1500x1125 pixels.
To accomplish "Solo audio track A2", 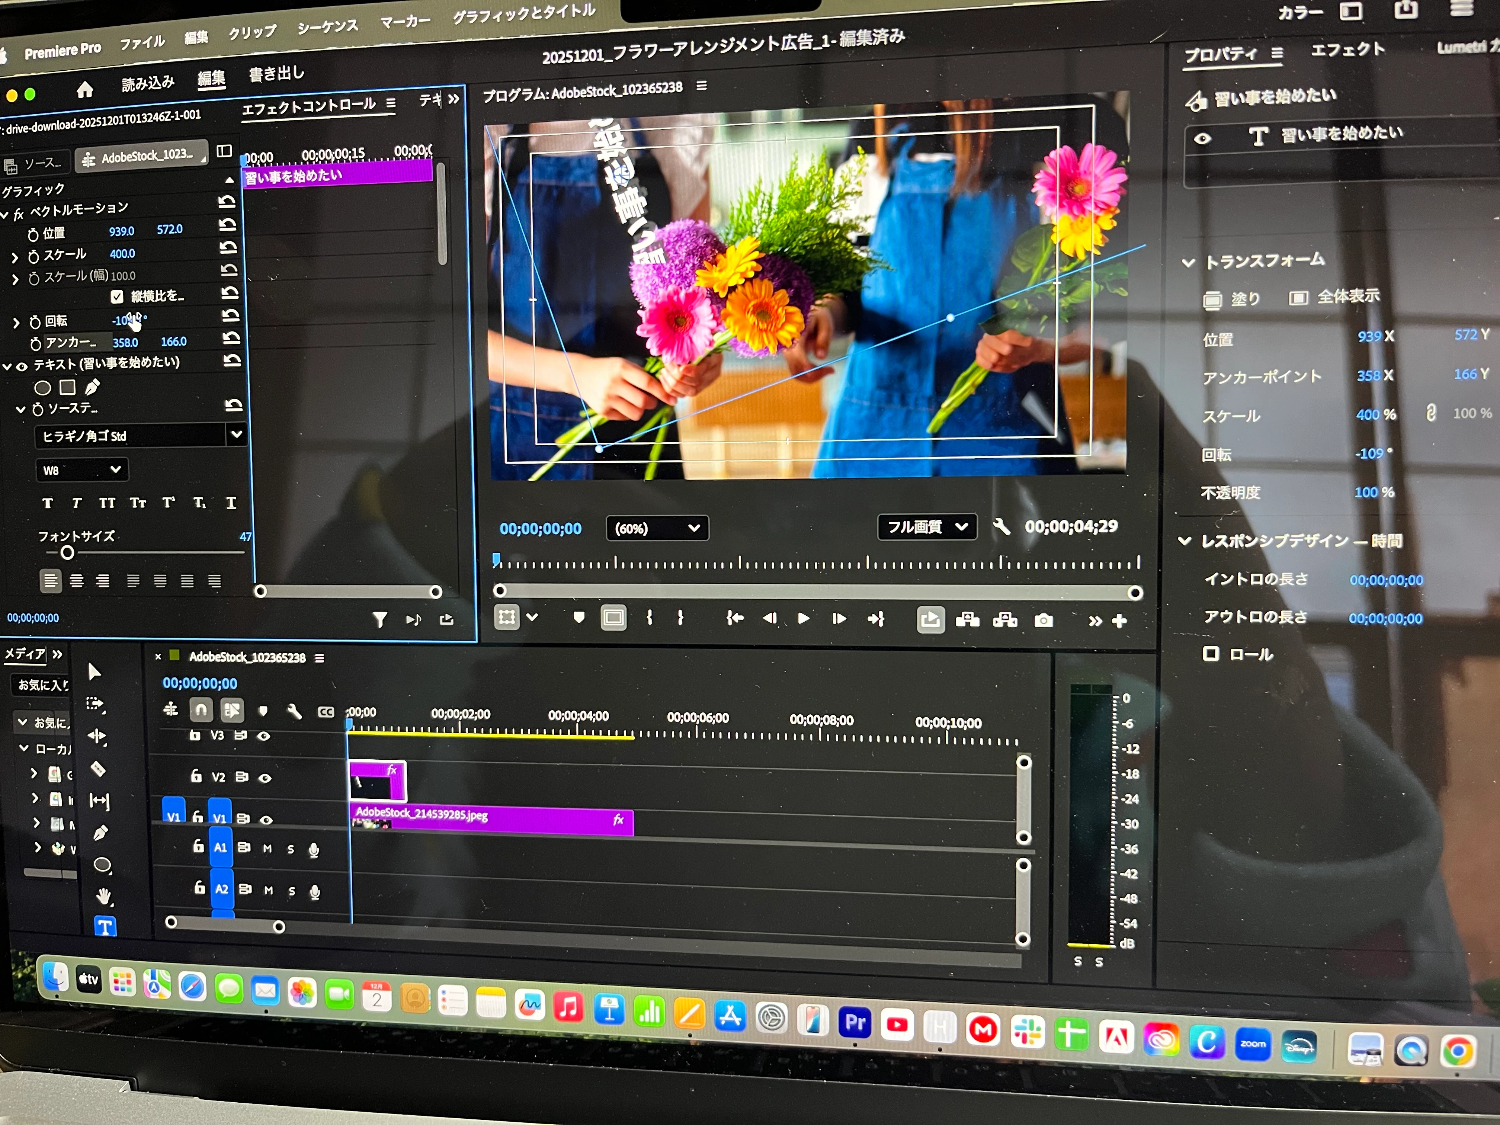I will pyautogui.click(x=292, y=891).
